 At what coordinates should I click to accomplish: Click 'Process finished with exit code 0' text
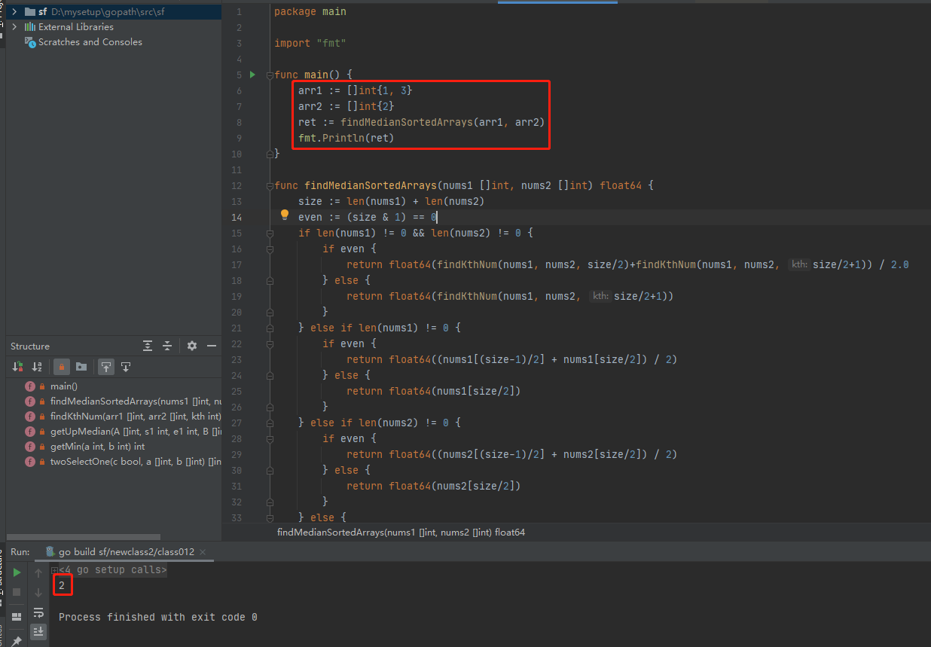point(158,617)
